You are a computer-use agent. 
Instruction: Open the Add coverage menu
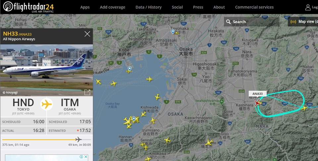point(112,7)
